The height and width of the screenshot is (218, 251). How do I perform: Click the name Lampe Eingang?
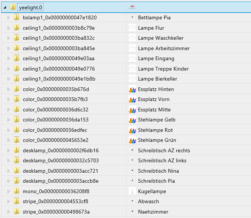(156, 59)
